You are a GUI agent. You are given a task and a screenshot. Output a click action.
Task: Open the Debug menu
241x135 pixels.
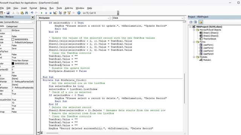[43, 8]
